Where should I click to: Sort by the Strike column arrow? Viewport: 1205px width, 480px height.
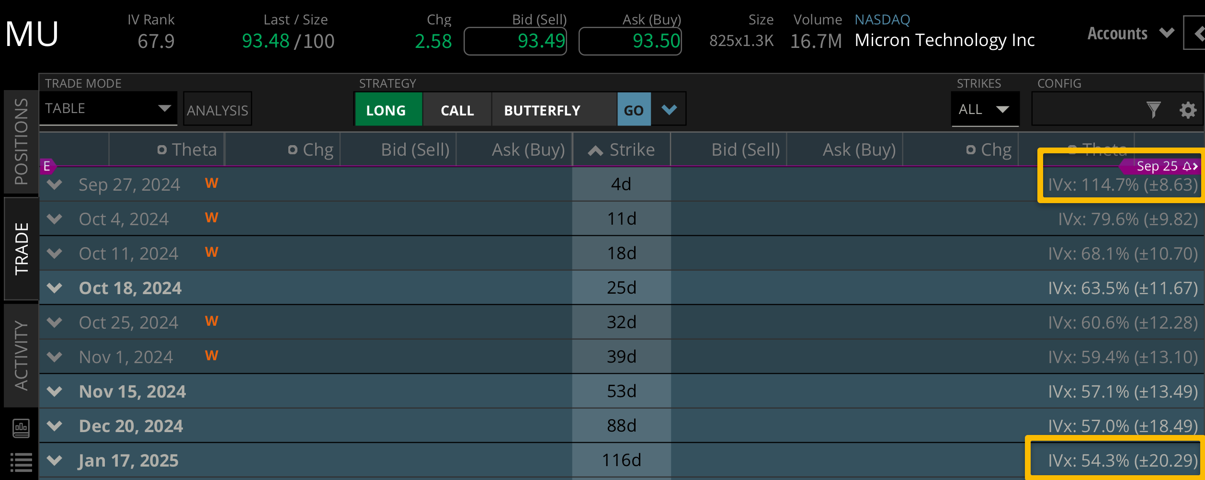pos(595,150)
